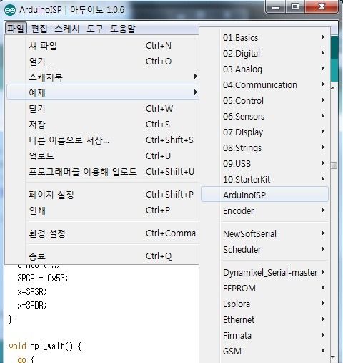Open the ArduinoISP example
Screen dimensions: 343x363
pos(264,195)
